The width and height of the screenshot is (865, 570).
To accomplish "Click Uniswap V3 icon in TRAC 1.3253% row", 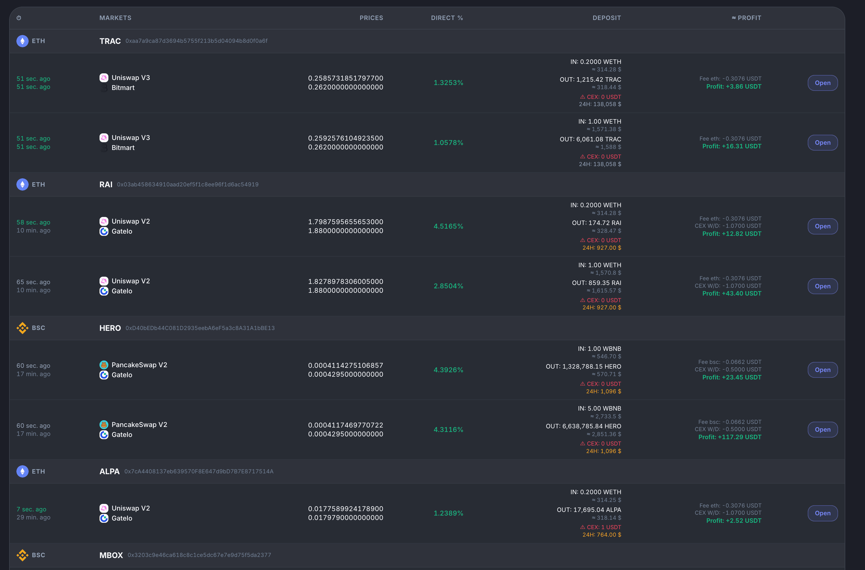I will [x=104, y=78].
